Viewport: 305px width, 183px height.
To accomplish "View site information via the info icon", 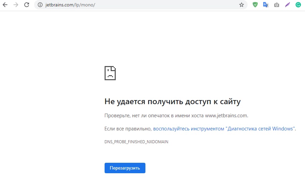I will 40,5.
